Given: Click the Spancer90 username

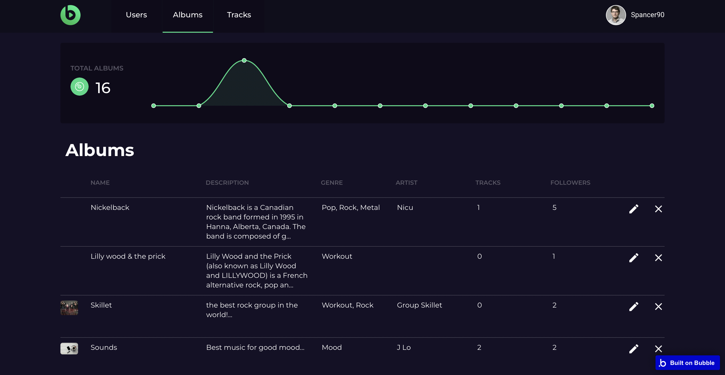Looking at the screenshot, I should pos(647,15).
